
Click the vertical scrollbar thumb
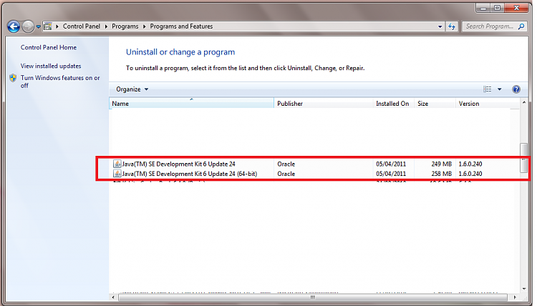(523, 158)
